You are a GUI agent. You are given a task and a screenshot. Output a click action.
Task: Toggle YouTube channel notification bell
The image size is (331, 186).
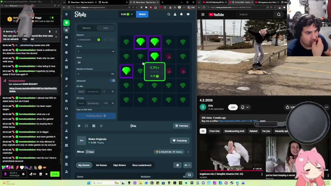coord(245,107)
